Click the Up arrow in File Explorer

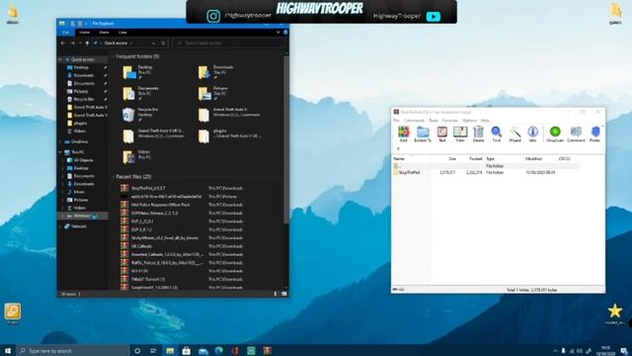87,44
